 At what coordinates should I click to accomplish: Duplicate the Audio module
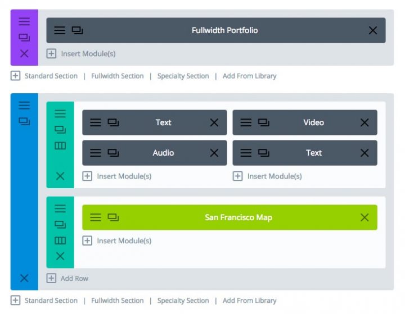pos(113,153)
